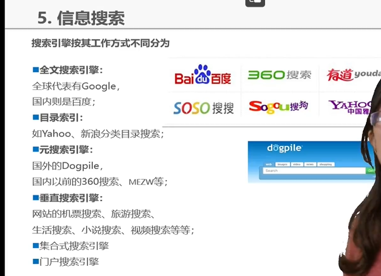Select the images tab in dogpile
The width and height of the screenshot is (381, 276).
click(x=283, y=164)
